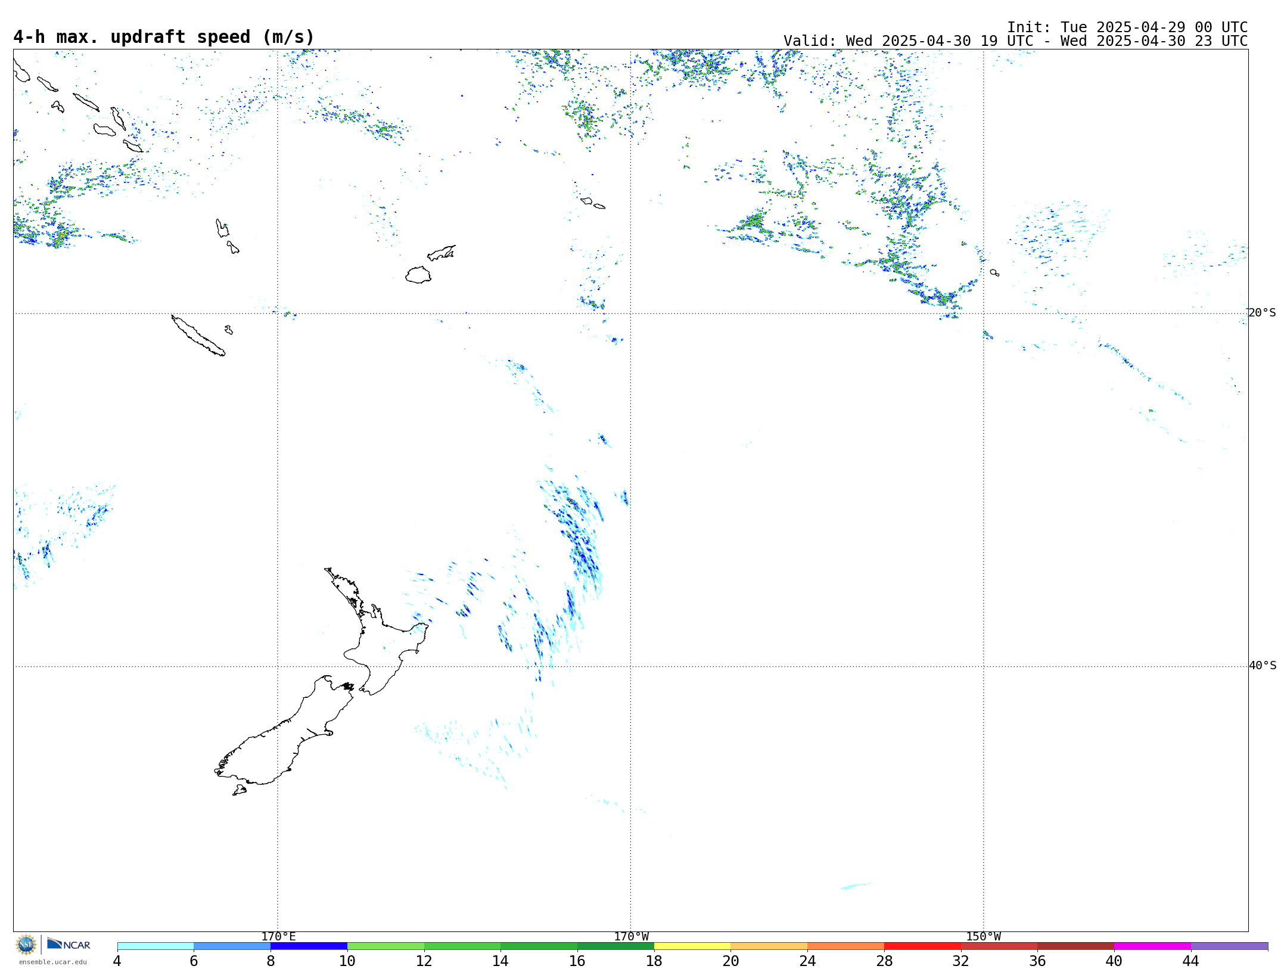The image size is (1287, 969).
Task: Click the colorbar tick label 36
Action: click(x=1037, y=961)
